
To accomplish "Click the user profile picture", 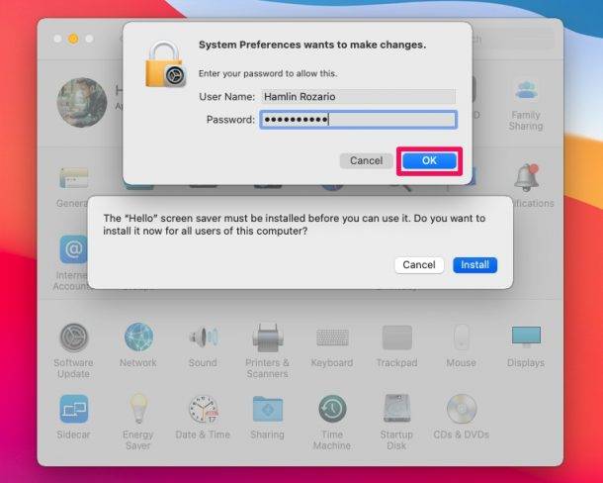I will (82, 103).
